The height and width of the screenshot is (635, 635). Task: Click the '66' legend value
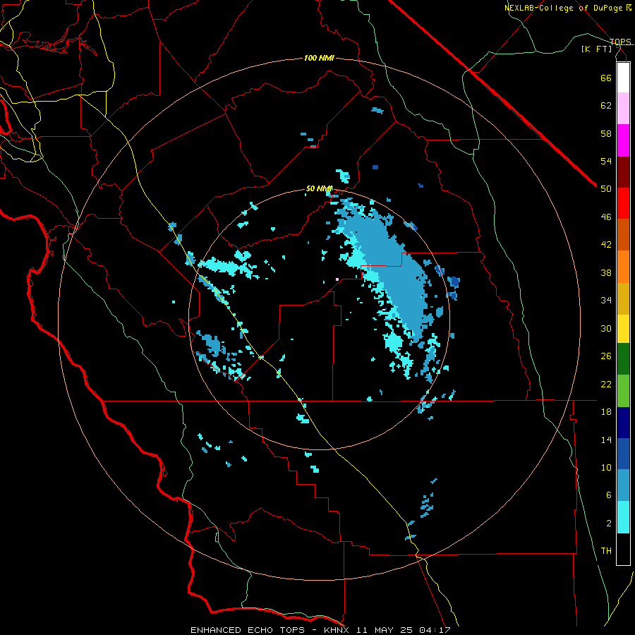pyautogui.click(x=606, y=78)
